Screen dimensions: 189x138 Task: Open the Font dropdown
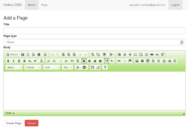(x=51, y=67)
